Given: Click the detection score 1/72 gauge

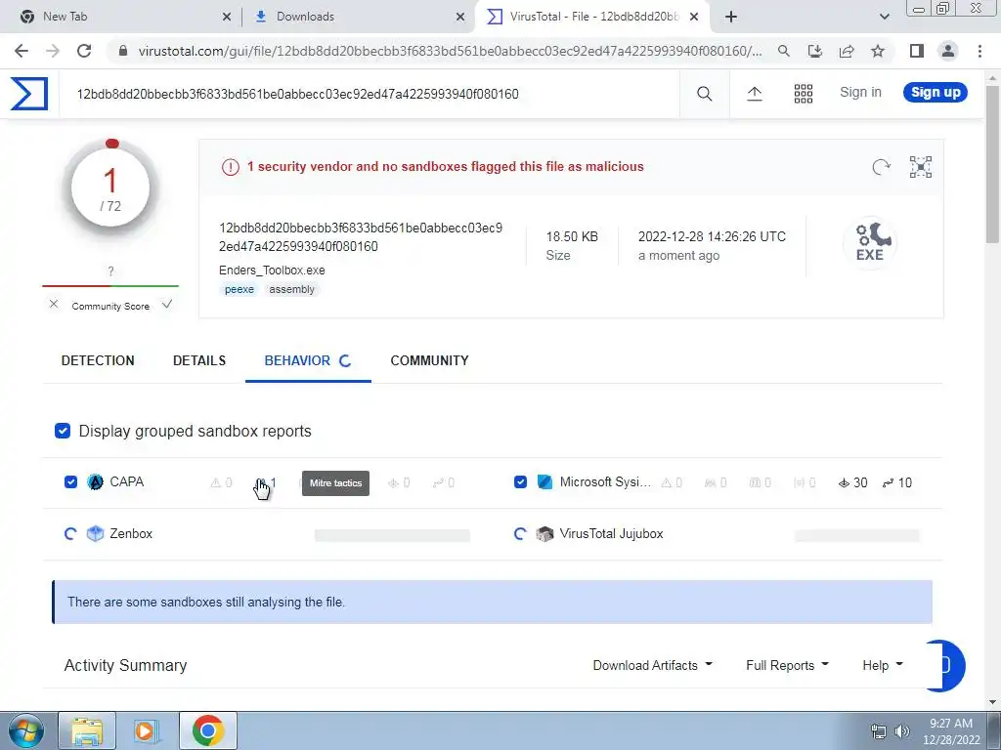Looking at the screenshot, I should click(110, 188).
